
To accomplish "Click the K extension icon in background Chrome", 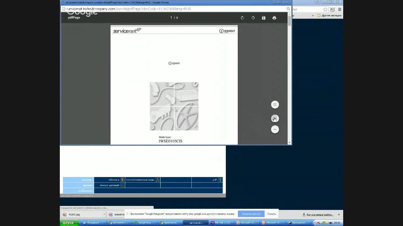I will point(332,9).
